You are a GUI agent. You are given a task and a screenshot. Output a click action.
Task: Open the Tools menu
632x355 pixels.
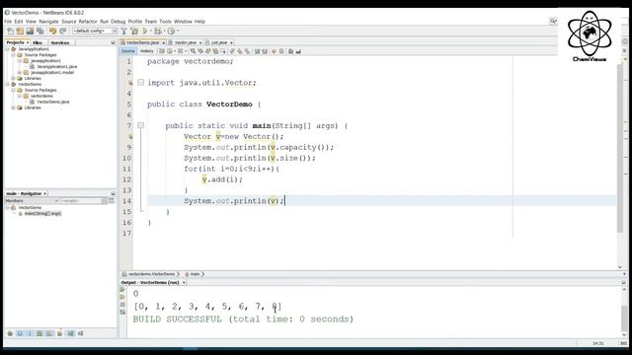(165, 22)
